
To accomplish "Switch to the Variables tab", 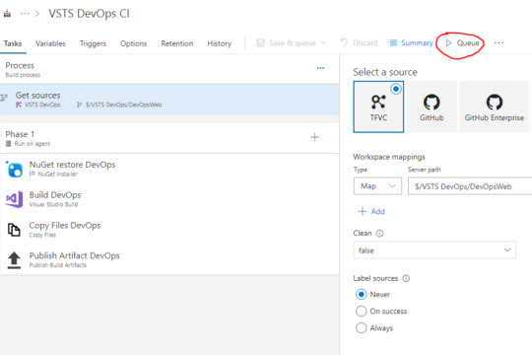I will click(50, 43).
